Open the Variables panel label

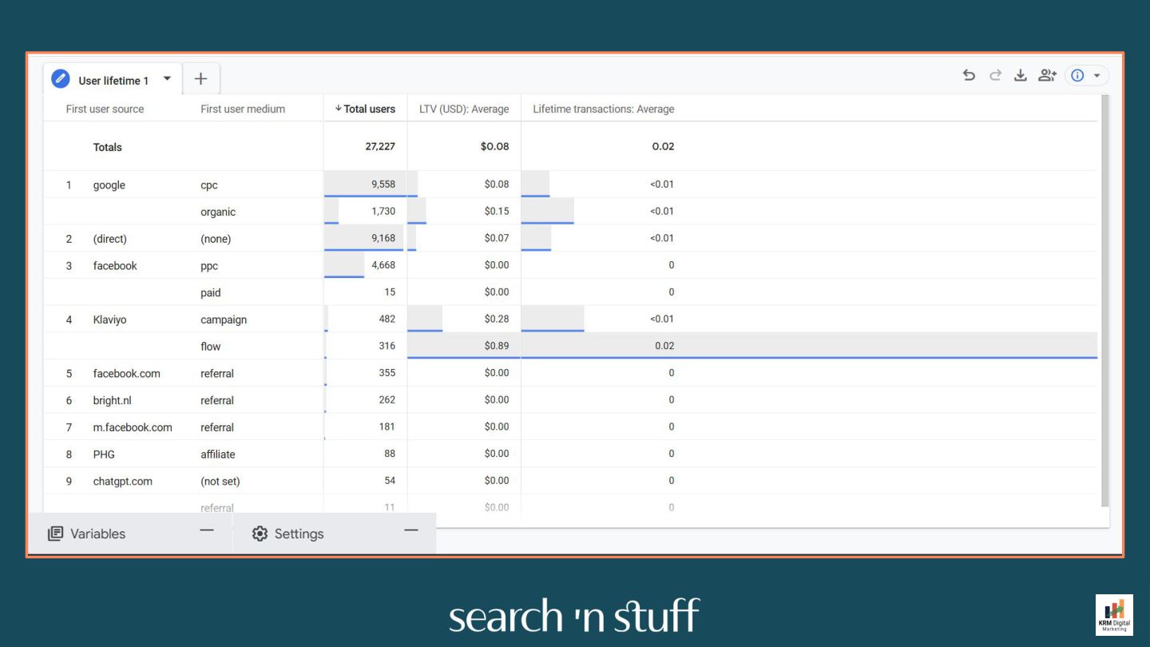(x=97, y=534)
